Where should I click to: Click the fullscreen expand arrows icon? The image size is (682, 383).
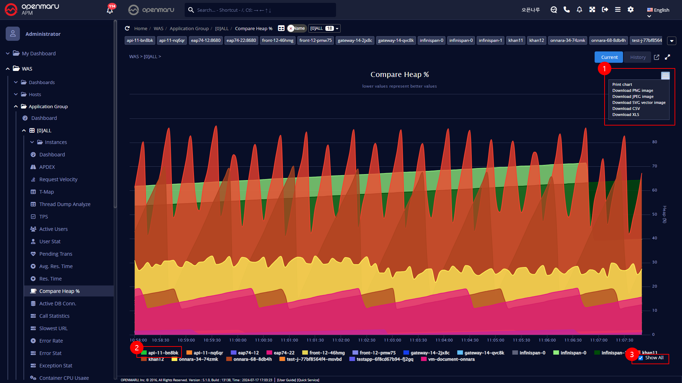tap(667, 57)
